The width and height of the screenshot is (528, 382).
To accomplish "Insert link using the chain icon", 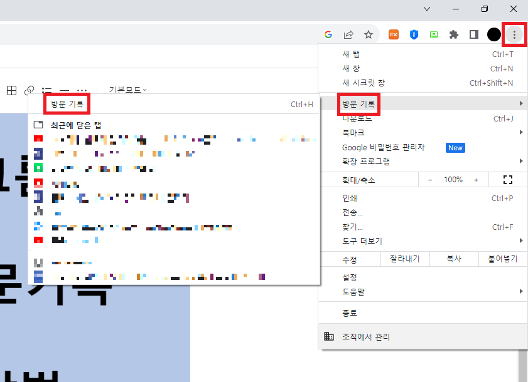I will 30,90.
